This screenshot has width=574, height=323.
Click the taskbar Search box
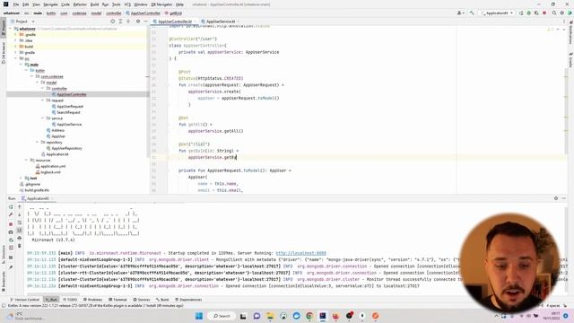click(222, 316)
